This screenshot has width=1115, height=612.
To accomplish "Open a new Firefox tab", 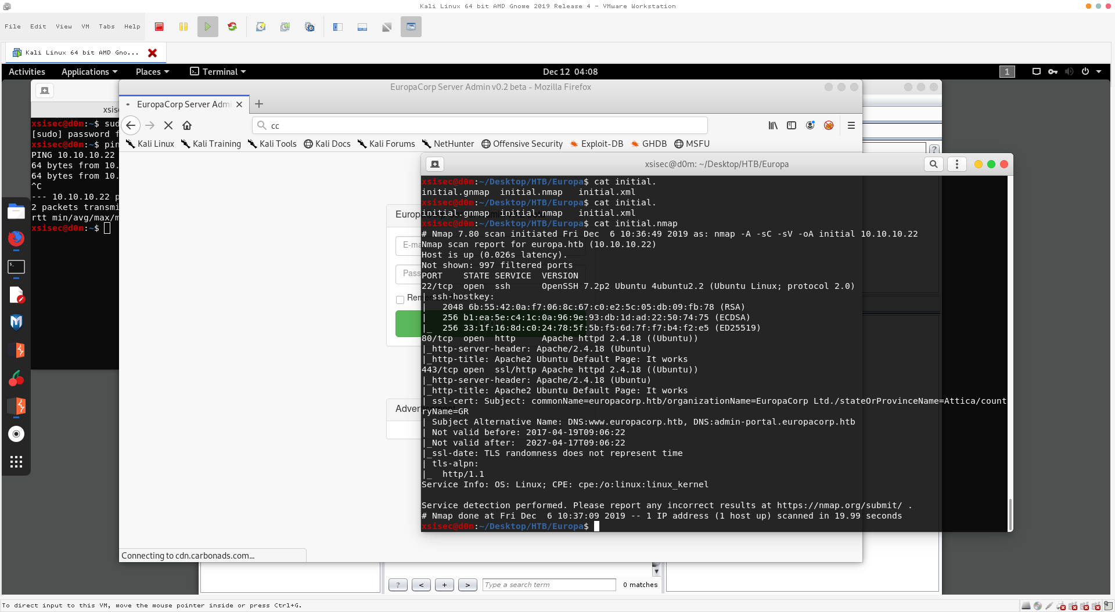I will click(x=259, y=104).
